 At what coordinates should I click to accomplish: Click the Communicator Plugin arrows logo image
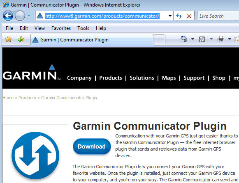pos(35,156)
